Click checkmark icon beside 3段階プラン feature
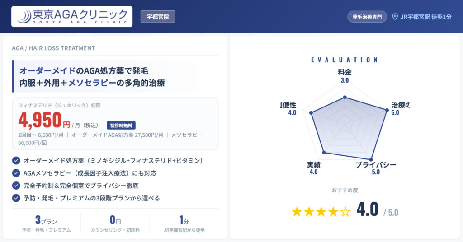463x242 pixels. pos(16,198)
